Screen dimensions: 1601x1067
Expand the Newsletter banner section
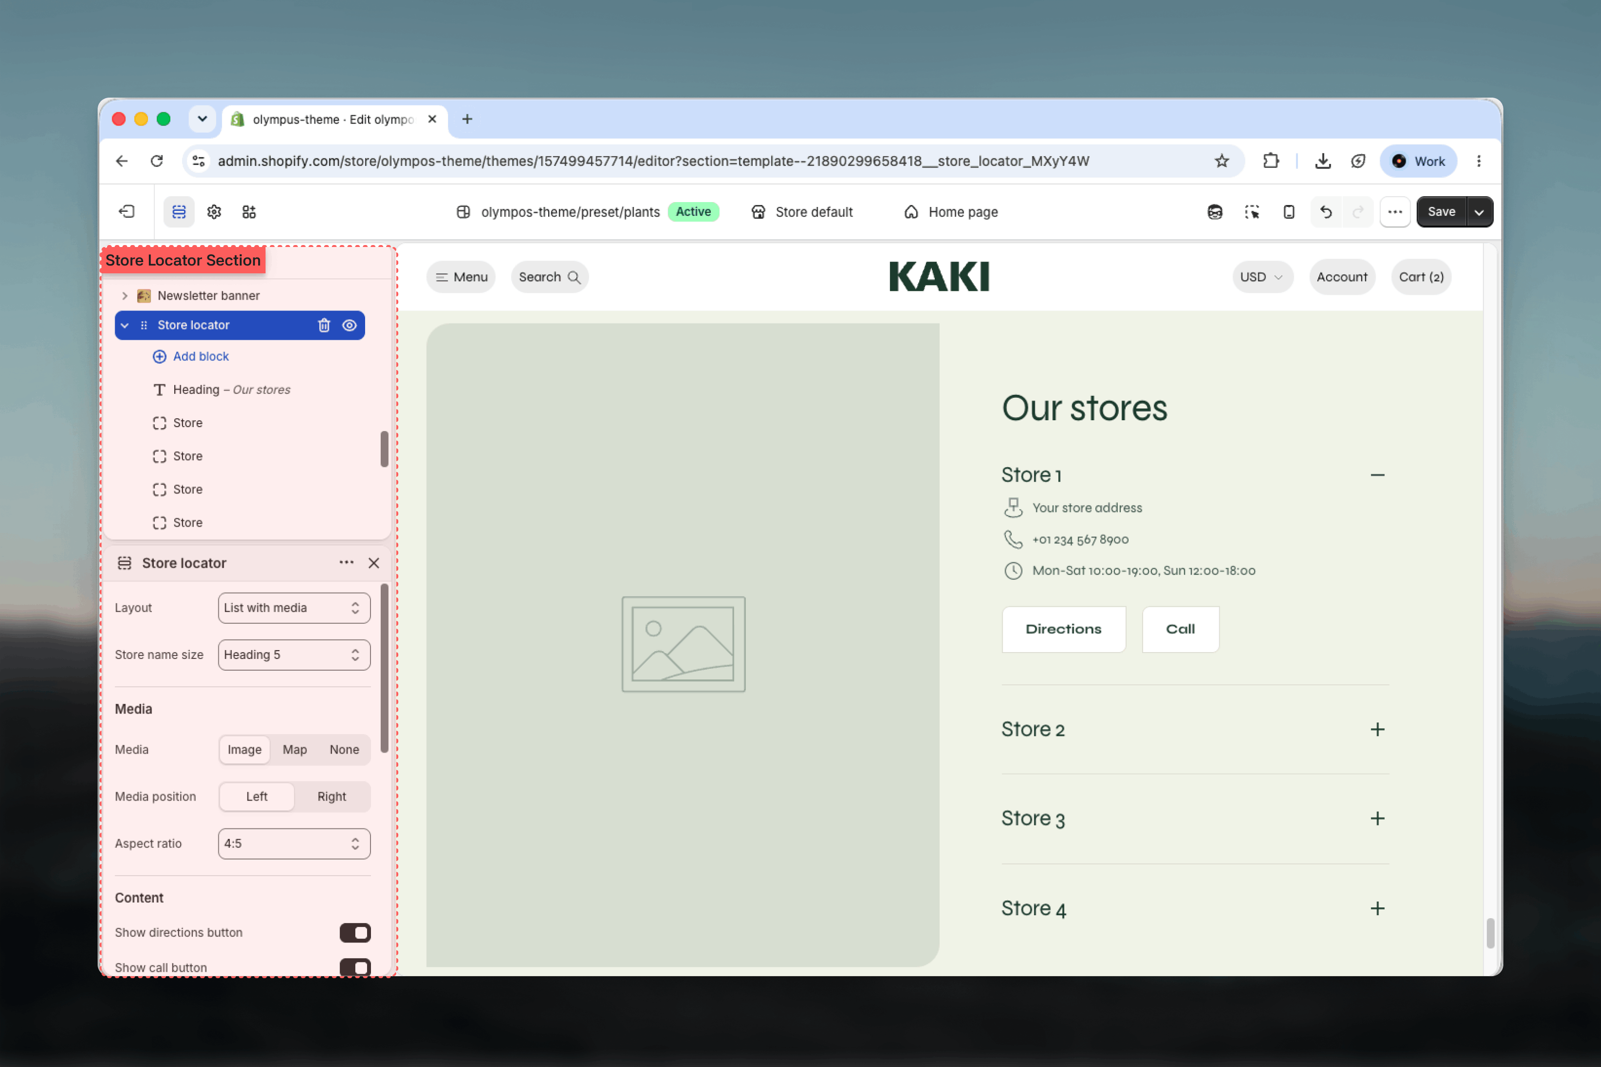124,295
